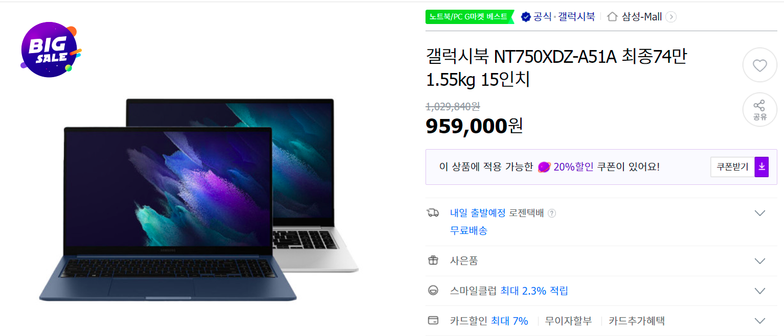Expand the 사은품 gift section

759,261
